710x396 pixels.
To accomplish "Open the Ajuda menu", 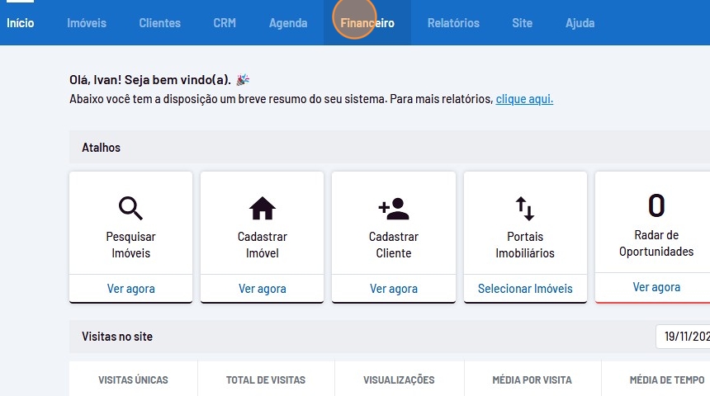I will tap(580, 23).
